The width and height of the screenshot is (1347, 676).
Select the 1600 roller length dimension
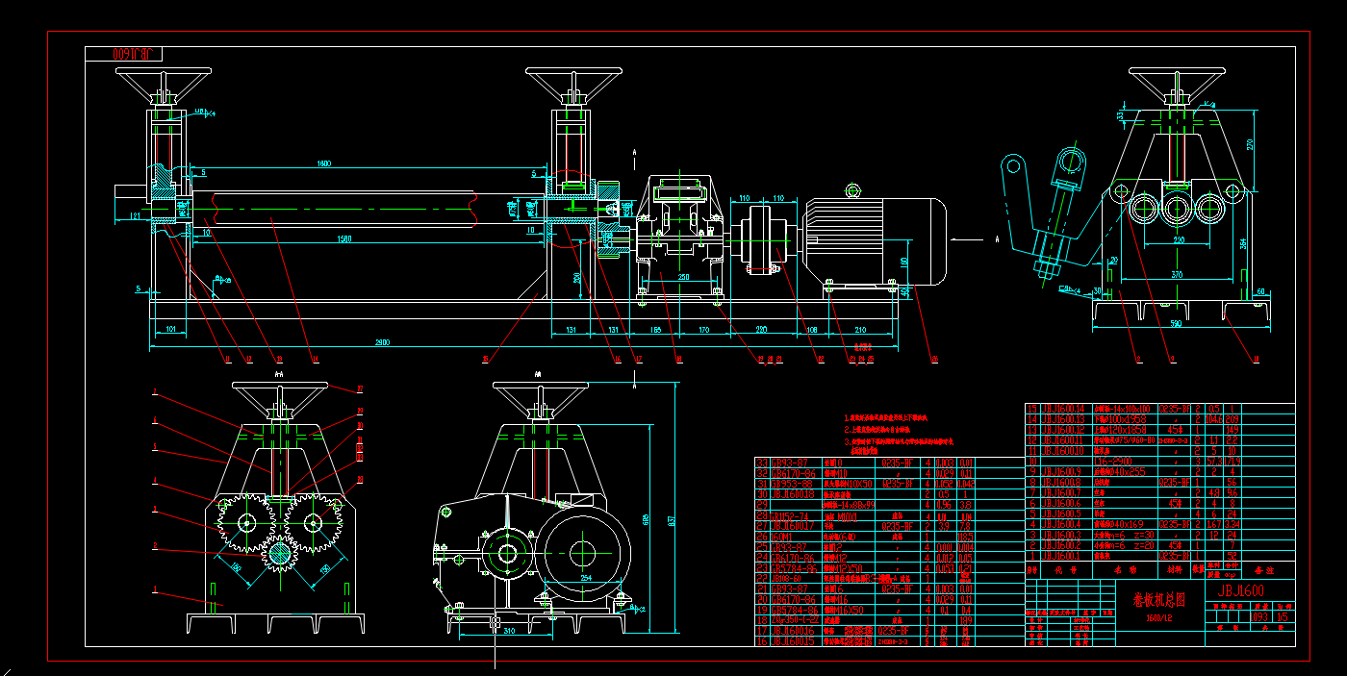[x=324, y=164]
